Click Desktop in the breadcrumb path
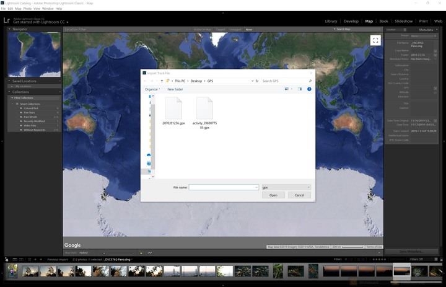 click(x=196, y=81)
